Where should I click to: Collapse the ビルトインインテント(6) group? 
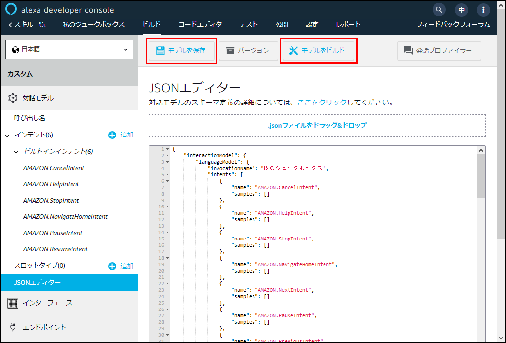[x=16, y=152]
